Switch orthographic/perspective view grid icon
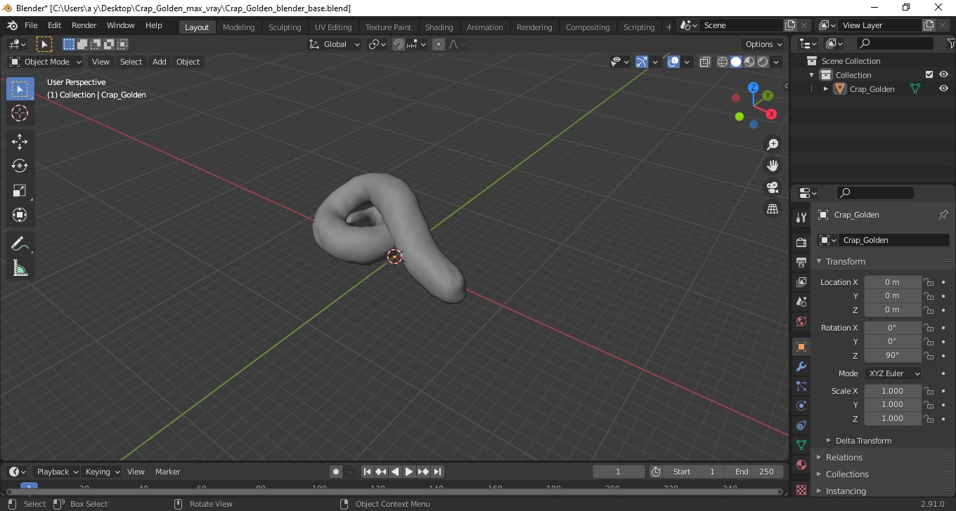This screenshot has width=956, height=511. (x=773, y=209)
